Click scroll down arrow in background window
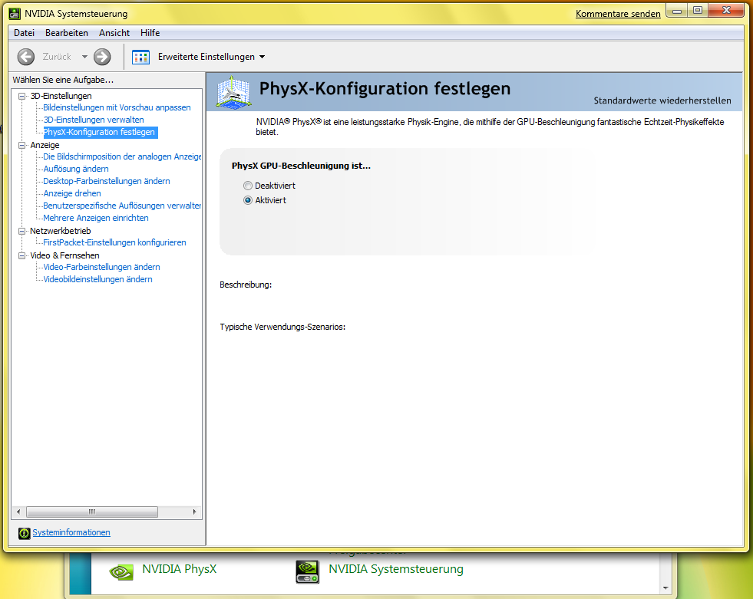This screenshot has height=599, width=753. point(665,588)
